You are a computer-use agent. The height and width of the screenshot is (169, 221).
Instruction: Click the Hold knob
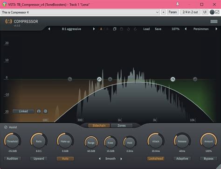pyautogui.click(x=130, y=142)
